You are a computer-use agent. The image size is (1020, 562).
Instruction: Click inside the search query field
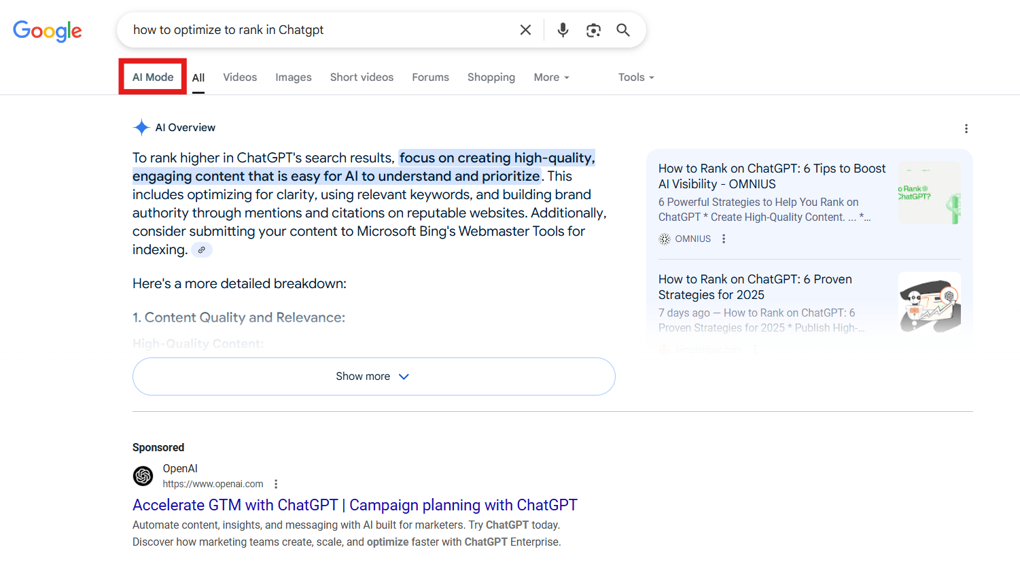(319, 30)
